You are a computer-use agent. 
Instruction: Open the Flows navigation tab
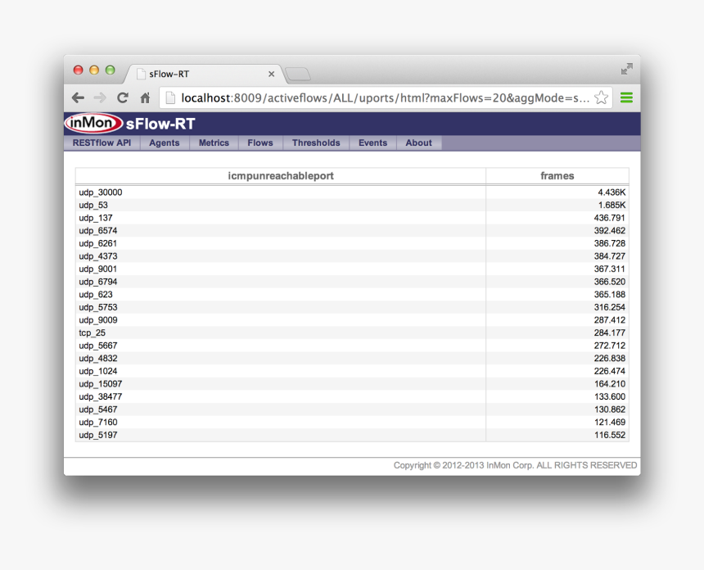(x=259, y=142)
